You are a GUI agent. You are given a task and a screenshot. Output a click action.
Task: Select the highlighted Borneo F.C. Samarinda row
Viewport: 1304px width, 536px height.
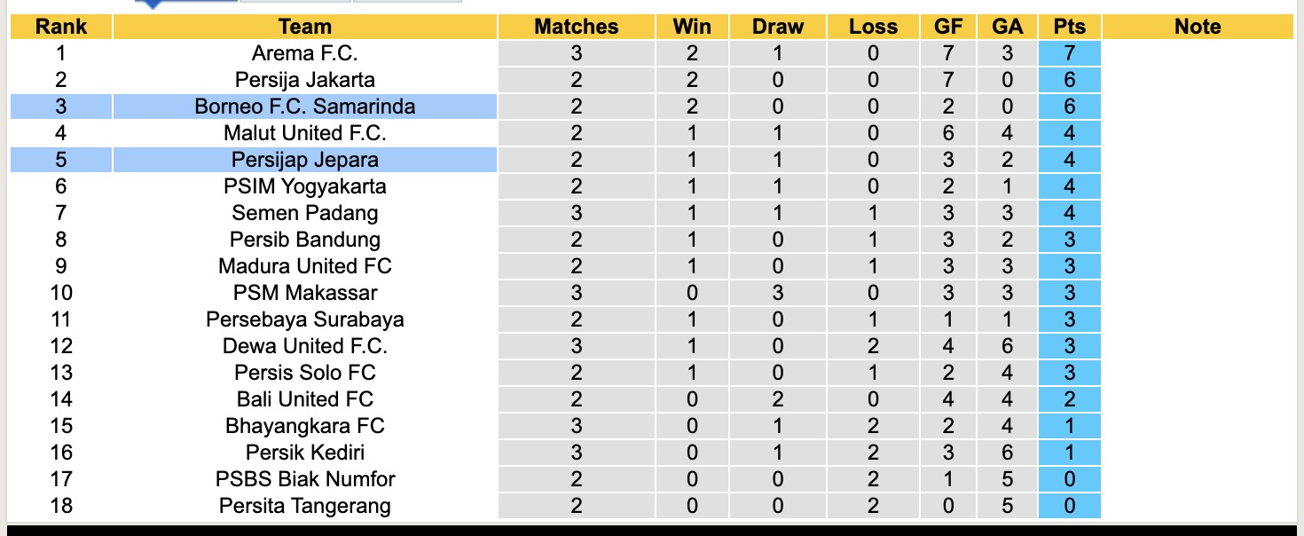coord(304,106)
